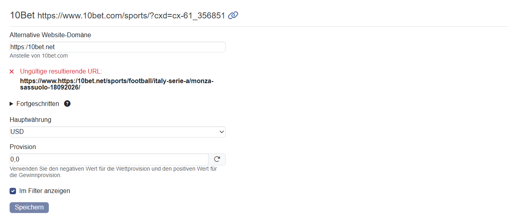Screen dimensions: 518x223
Task: Reset Provision with the circular arrow icon
Action: coord(217,159)
